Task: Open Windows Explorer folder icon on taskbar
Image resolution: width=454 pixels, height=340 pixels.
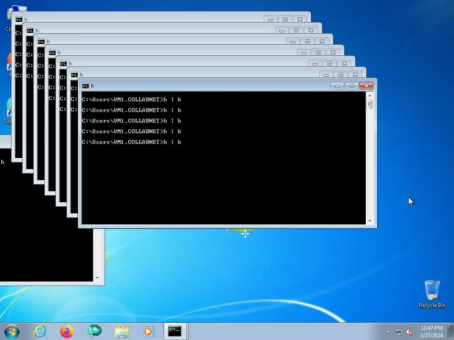Action: 122,332
